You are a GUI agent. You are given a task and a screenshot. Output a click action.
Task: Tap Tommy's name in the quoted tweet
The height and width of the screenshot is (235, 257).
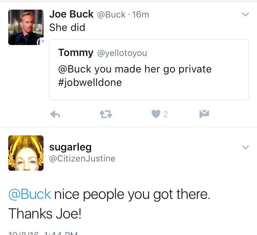click(76, 53)
